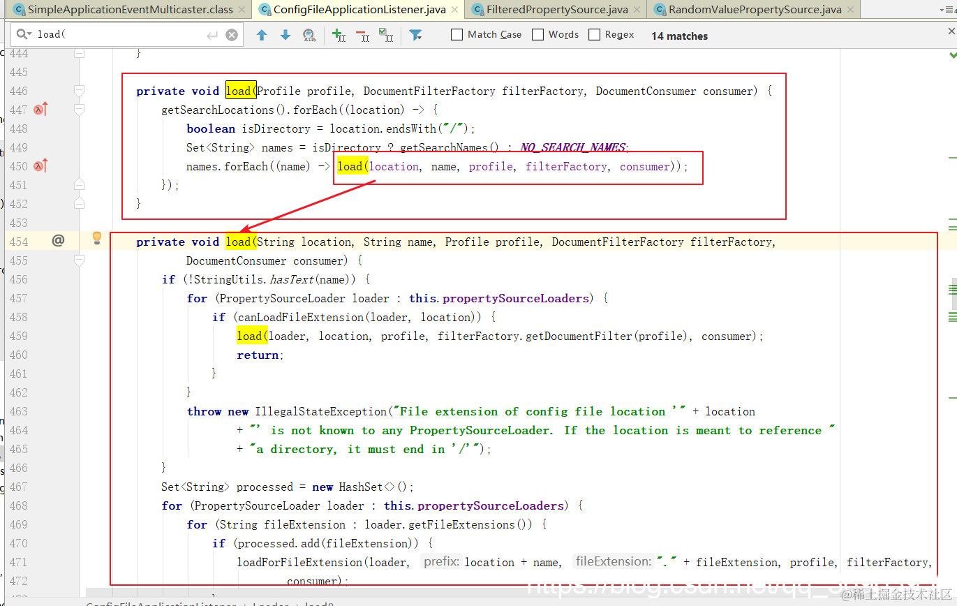957x606 pixels.
Task: Close the find bar at top right
Action: point(951,30)
